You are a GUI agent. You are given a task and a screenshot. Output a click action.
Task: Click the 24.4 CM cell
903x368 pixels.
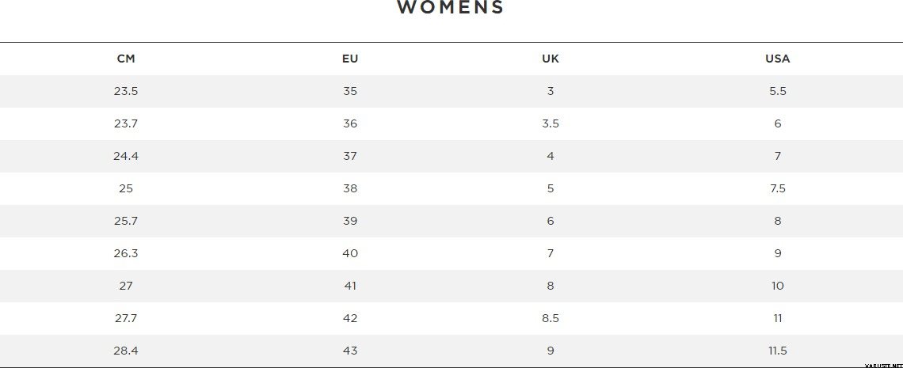point(125,156)
